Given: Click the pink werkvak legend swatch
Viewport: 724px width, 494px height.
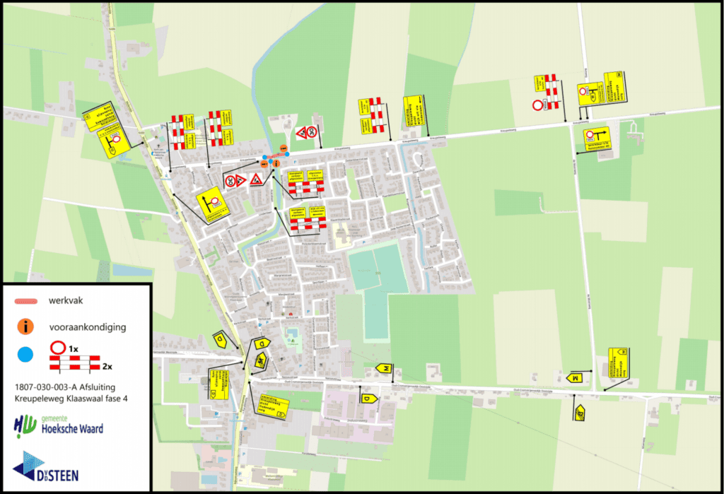Looking at the screenshot, I should click(26, 302).
